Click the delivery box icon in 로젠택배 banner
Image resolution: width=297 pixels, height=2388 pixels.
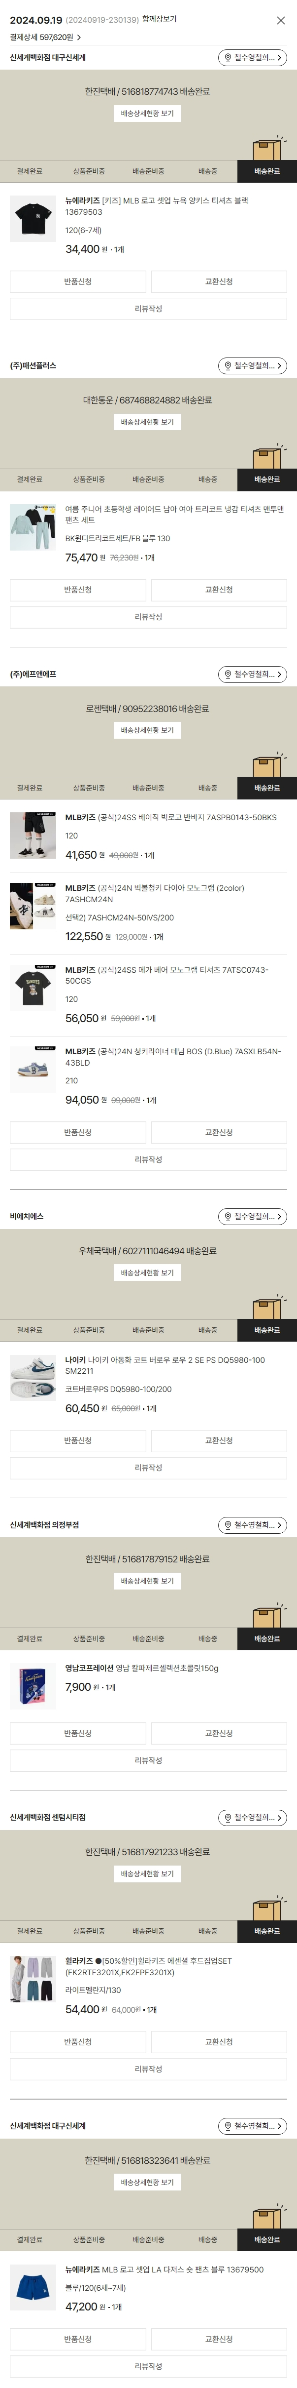click(266, 765)
